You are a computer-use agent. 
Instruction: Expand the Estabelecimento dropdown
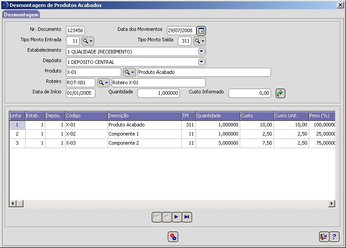[201, 51]
